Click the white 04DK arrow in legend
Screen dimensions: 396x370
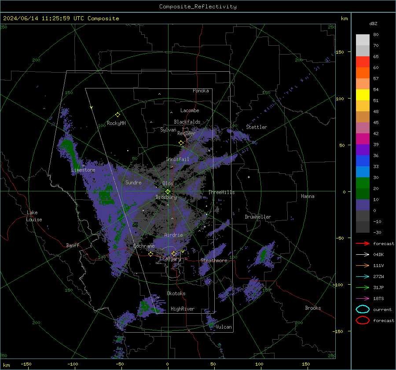(x=363, y=254)
